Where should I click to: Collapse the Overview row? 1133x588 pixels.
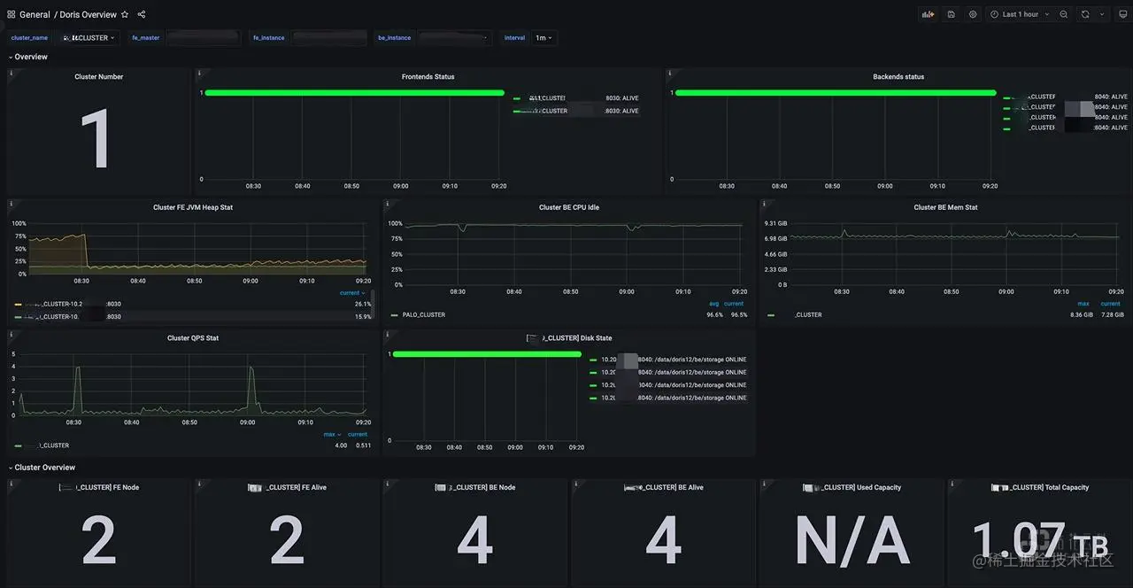tap(27, 57)
